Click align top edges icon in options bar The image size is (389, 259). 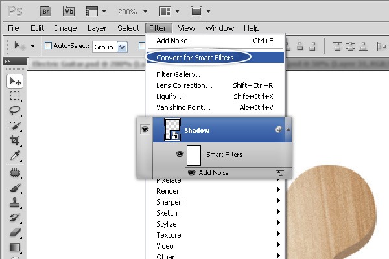tap(337, 46)
